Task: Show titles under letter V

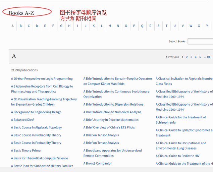Action: pyautogui.click(x=183, y=26)
